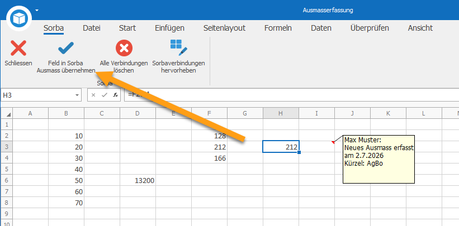Click the Schliessen red X icon
The width and height of the screenshot is (459, 226).
coord(18,48)
